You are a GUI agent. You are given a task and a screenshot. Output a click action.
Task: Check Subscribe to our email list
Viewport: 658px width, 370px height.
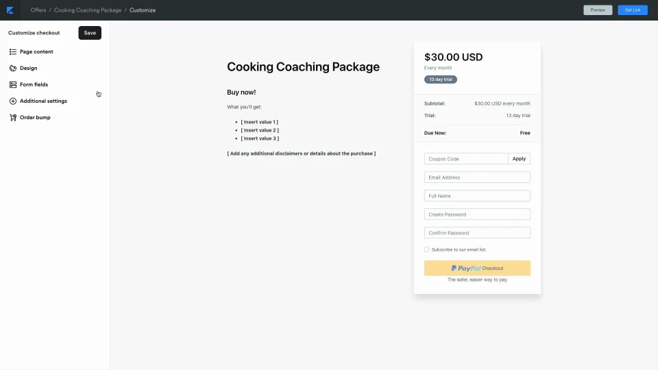pos(427,249)
